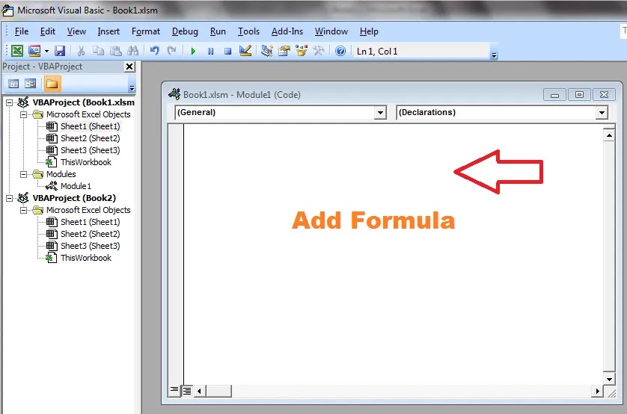Close the Project - VBAProject pane
Viewport: 627px width, 414px height.
tap(129, 67)
